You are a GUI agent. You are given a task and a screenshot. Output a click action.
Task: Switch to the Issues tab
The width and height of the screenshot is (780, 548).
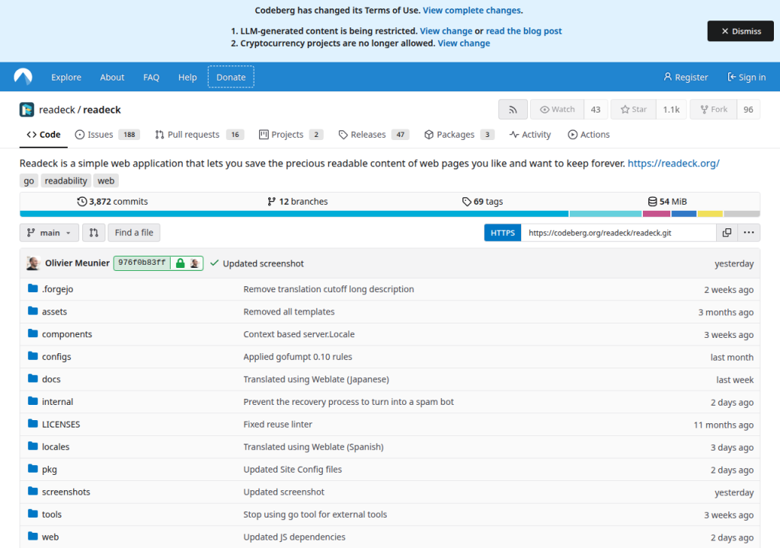pyautogui.click(x=107, y=134)
